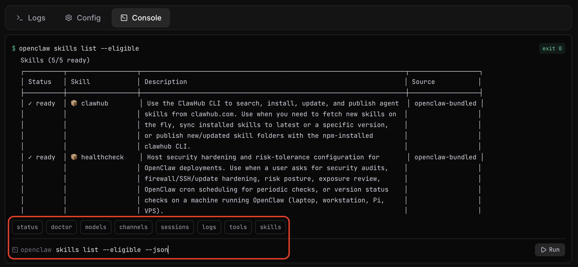This screenshot has height=267, width=578.
Task: Open the Config tab
Action: 82,18
